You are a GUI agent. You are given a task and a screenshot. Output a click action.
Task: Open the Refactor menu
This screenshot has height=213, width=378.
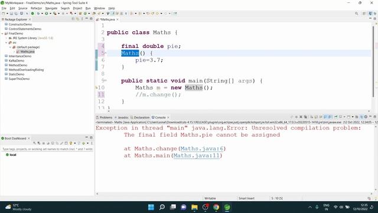point(36,8)
